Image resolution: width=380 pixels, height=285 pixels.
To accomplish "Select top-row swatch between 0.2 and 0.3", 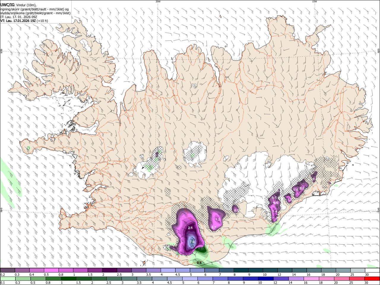I will 7,270.
